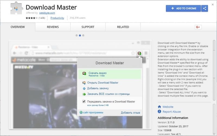Open the westbyte.com developer link
The image size is (217, 136).
(47, 13)
